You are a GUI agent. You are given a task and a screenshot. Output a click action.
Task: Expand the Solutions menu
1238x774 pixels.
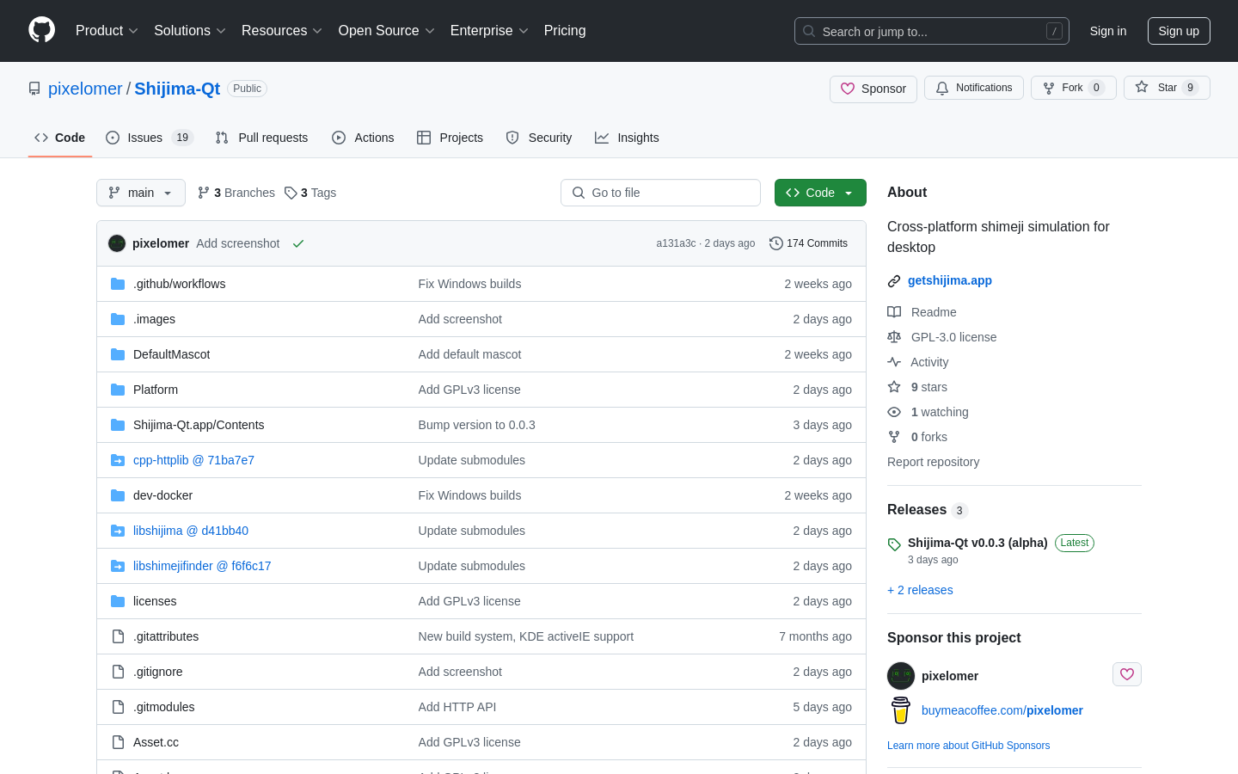tap(190, 31)
